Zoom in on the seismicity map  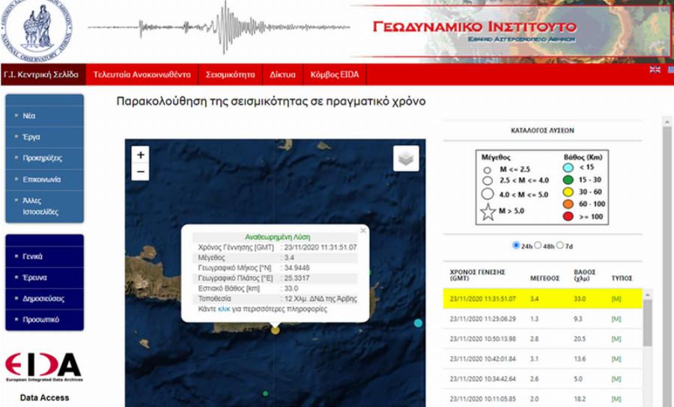[140, 155]
